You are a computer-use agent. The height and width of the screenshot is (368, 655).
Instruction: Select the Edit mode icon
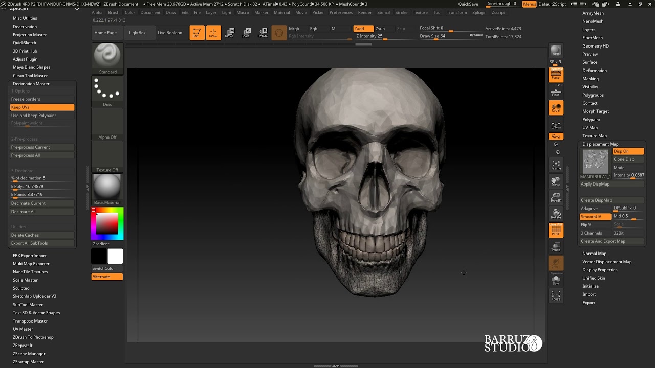(197, 33)
